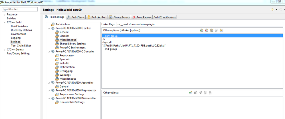Delete selected entry in Other options
The image size is (285, 119).
(x=206, y=30)
